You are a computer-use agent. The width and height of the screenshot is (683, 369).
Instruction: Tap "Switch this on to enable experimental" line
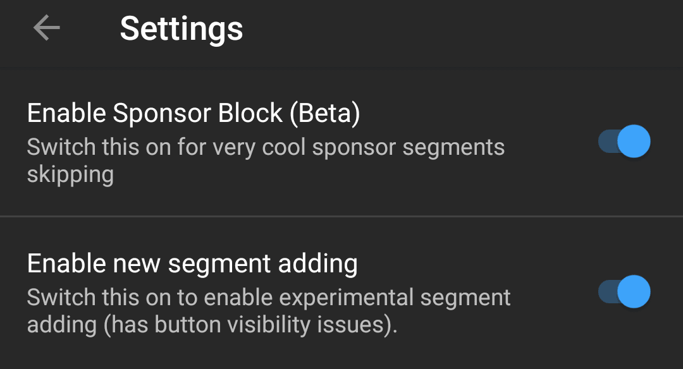click(x=221, y=297)
